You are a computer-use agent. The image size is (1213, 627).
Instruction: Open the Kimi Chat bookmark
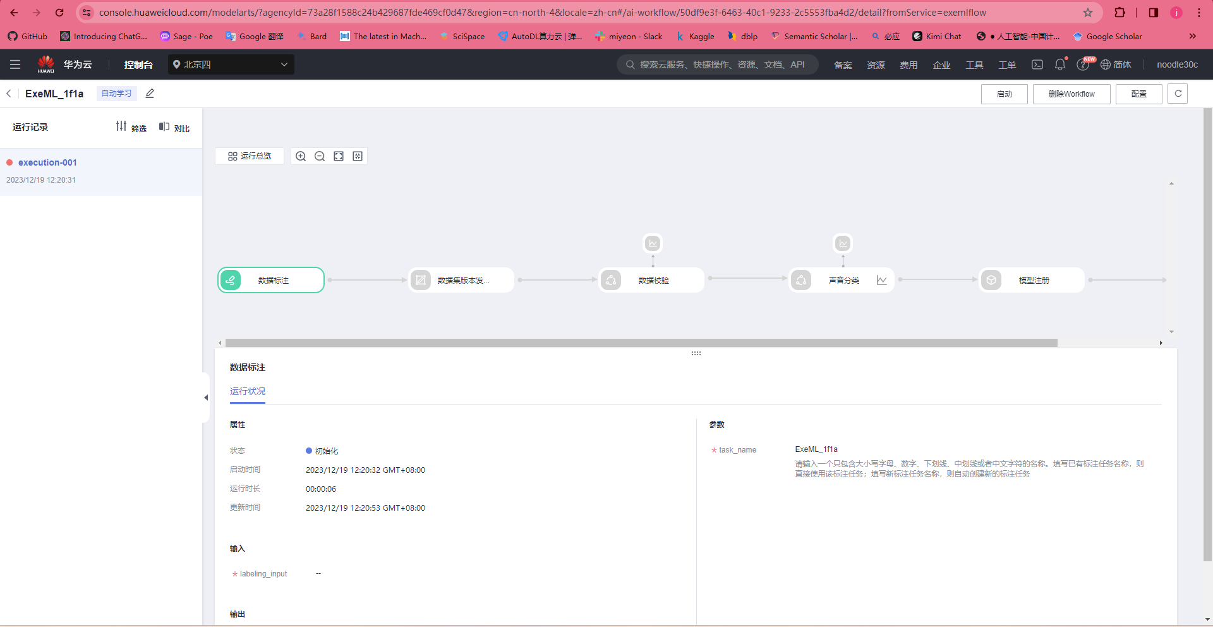[937, 36]
